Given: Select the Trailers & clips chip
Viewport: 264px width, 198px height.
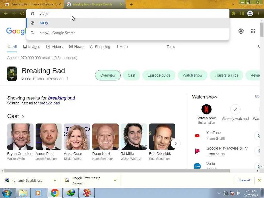Looking at the screenshot, I should point(226,75).
